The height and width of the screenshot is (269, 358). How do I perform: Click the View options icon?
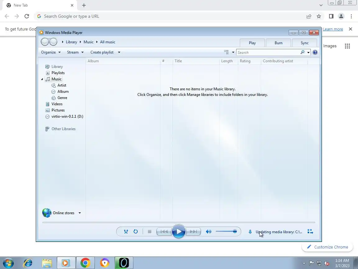(226, 52)
